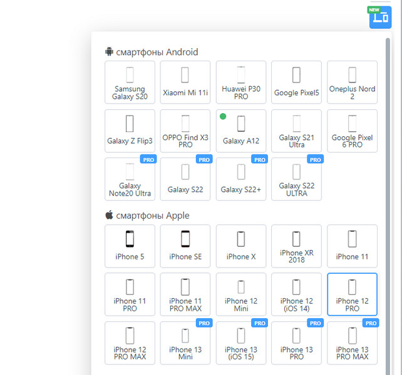This screenshot has width=402, height=375.
Task: Select the Galaxy S22 device
Action: pyautogui.click(x=185, y=179)
